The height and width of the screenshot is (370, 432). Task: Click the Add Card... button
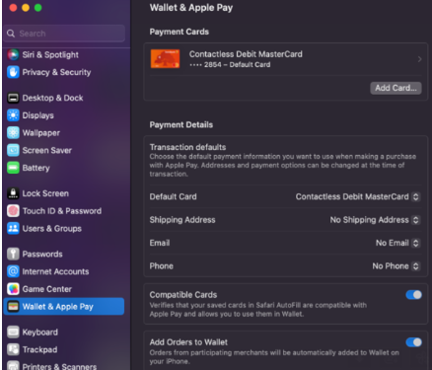[x=396, y=88]
